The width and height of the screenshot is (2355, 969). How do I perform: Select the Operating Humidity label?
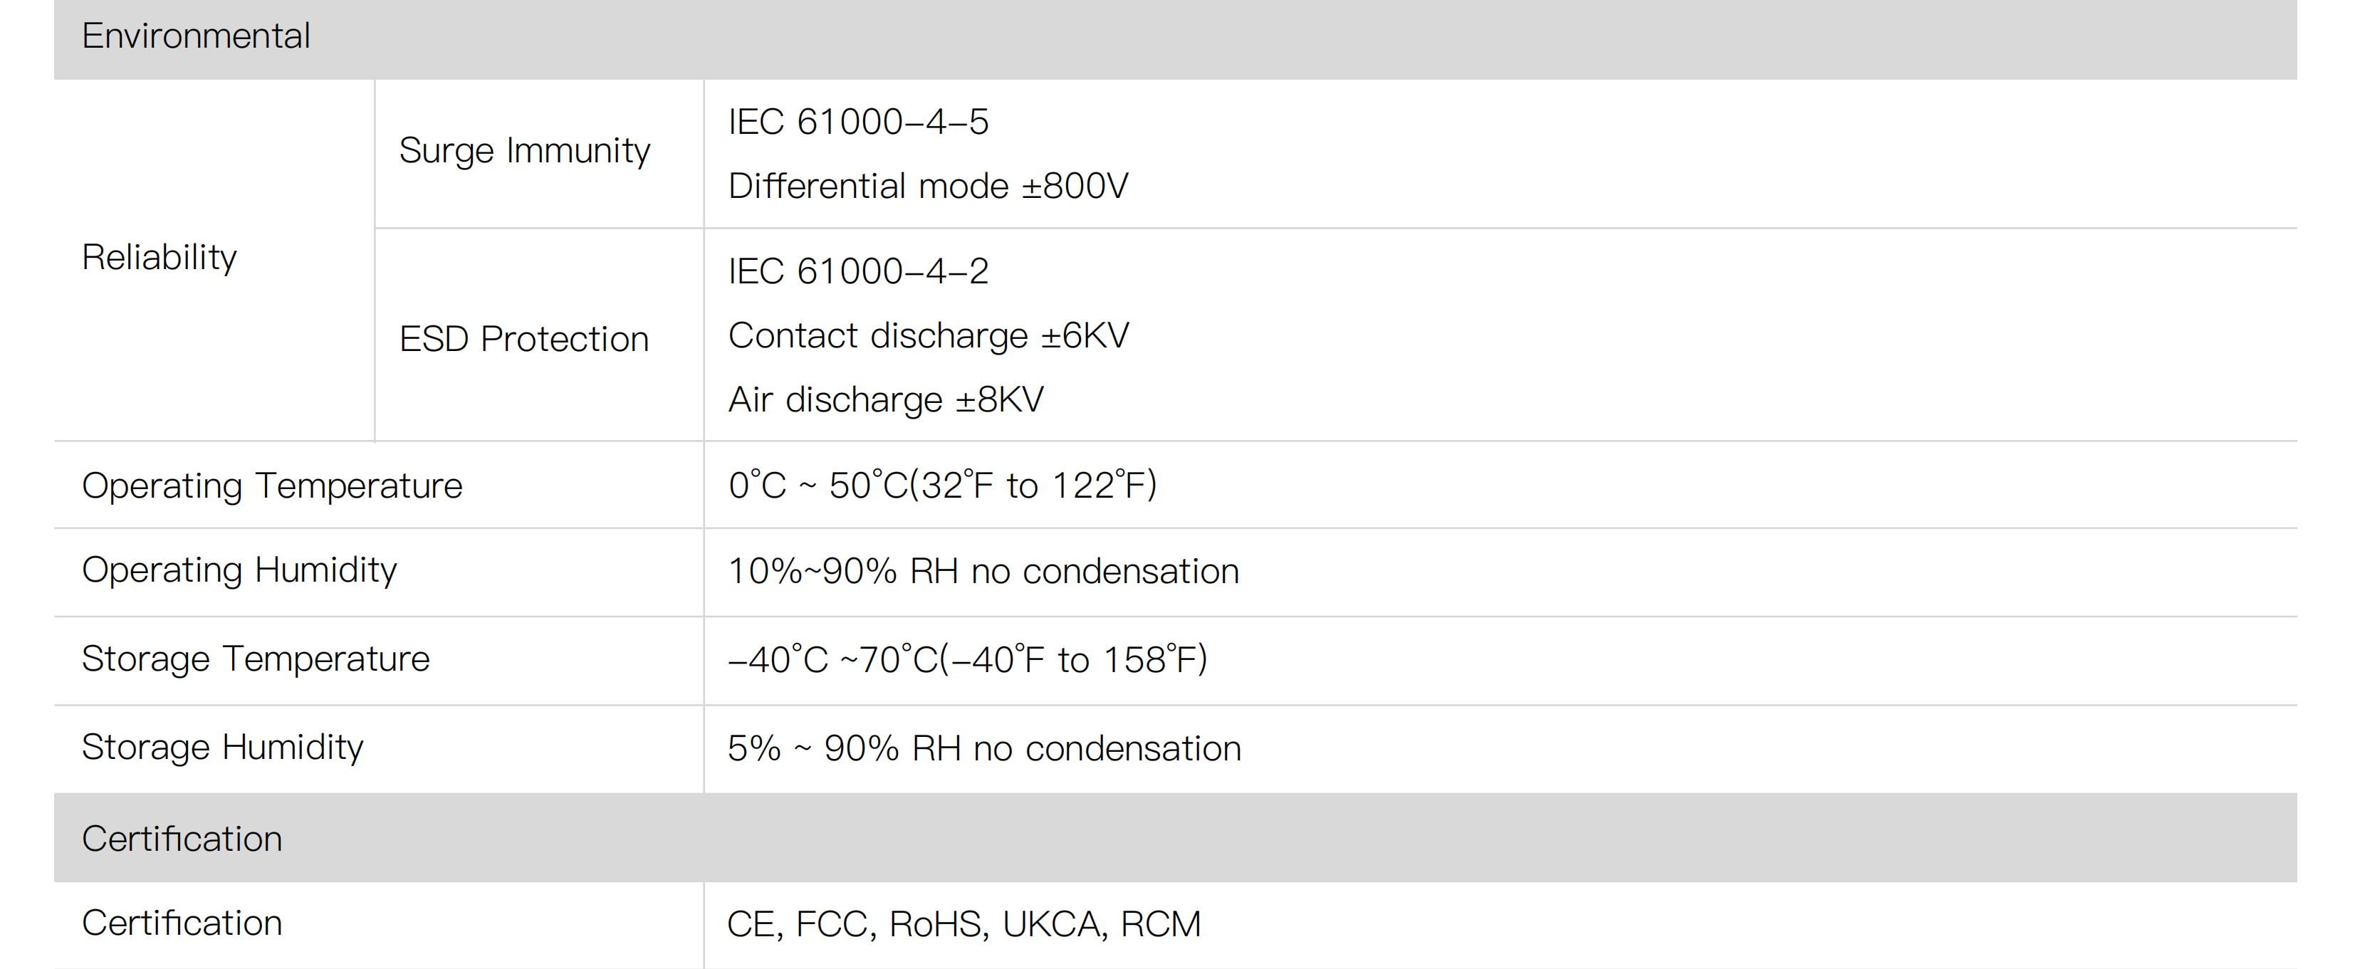(239, 570)
